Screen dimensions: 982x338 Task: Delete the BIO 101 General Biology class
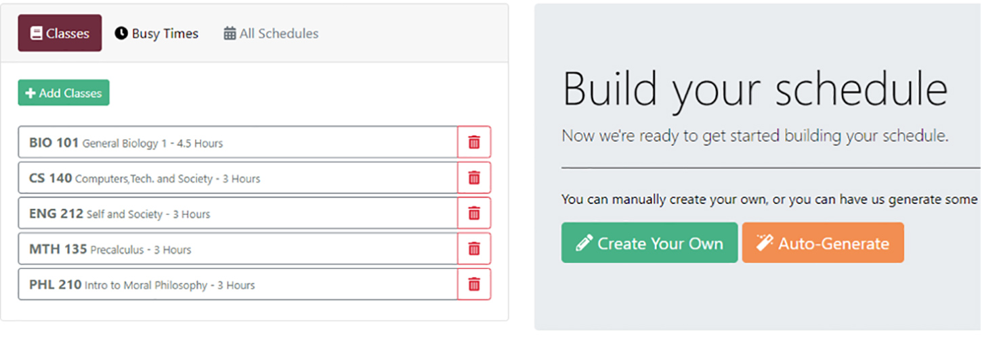coord(474,143)
